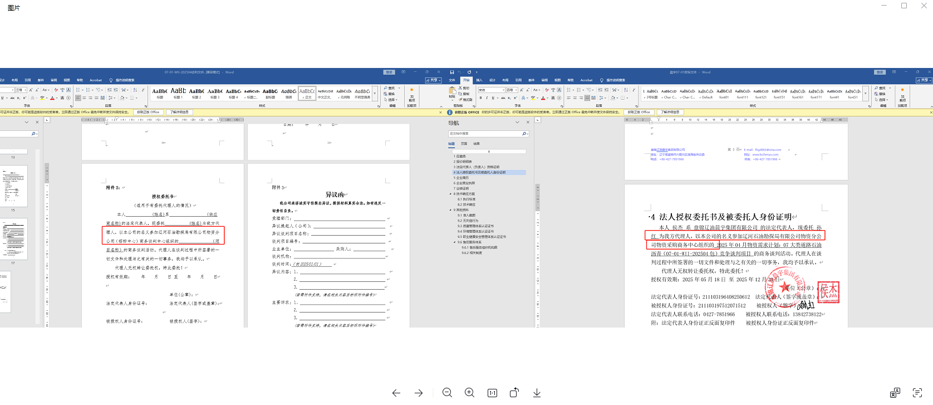Click the 1:1 actual size icon
The width and height of the screenshot is (933, 405).
point(492,393)
